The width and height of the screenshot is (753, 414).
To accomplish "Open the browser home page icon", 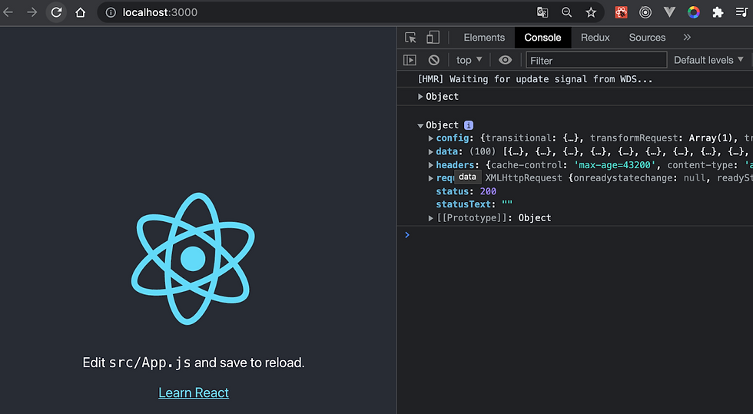I will coord(80,12).
